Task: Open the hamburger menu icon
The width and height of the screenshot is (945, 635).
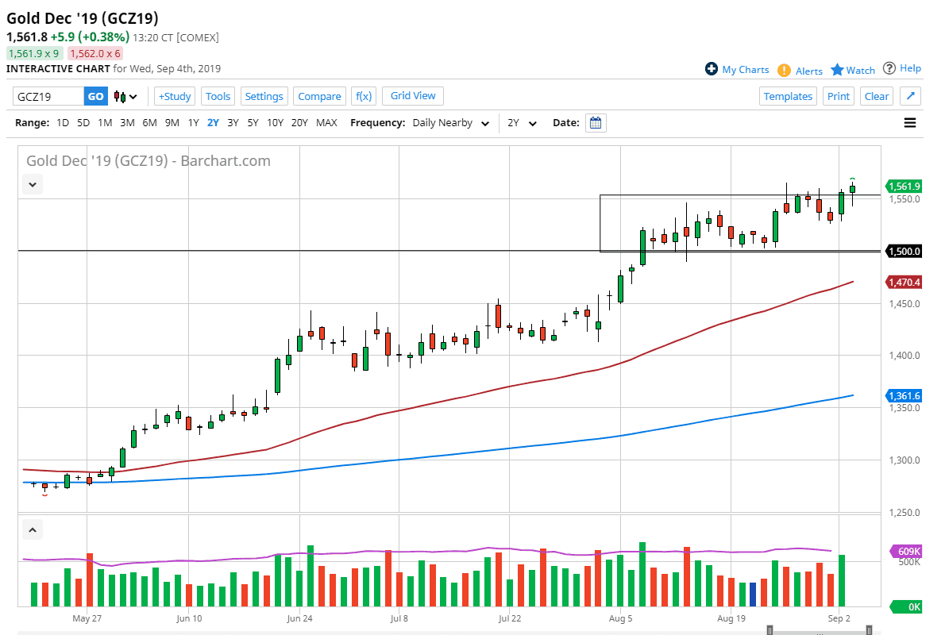Action: pos(910,123)
